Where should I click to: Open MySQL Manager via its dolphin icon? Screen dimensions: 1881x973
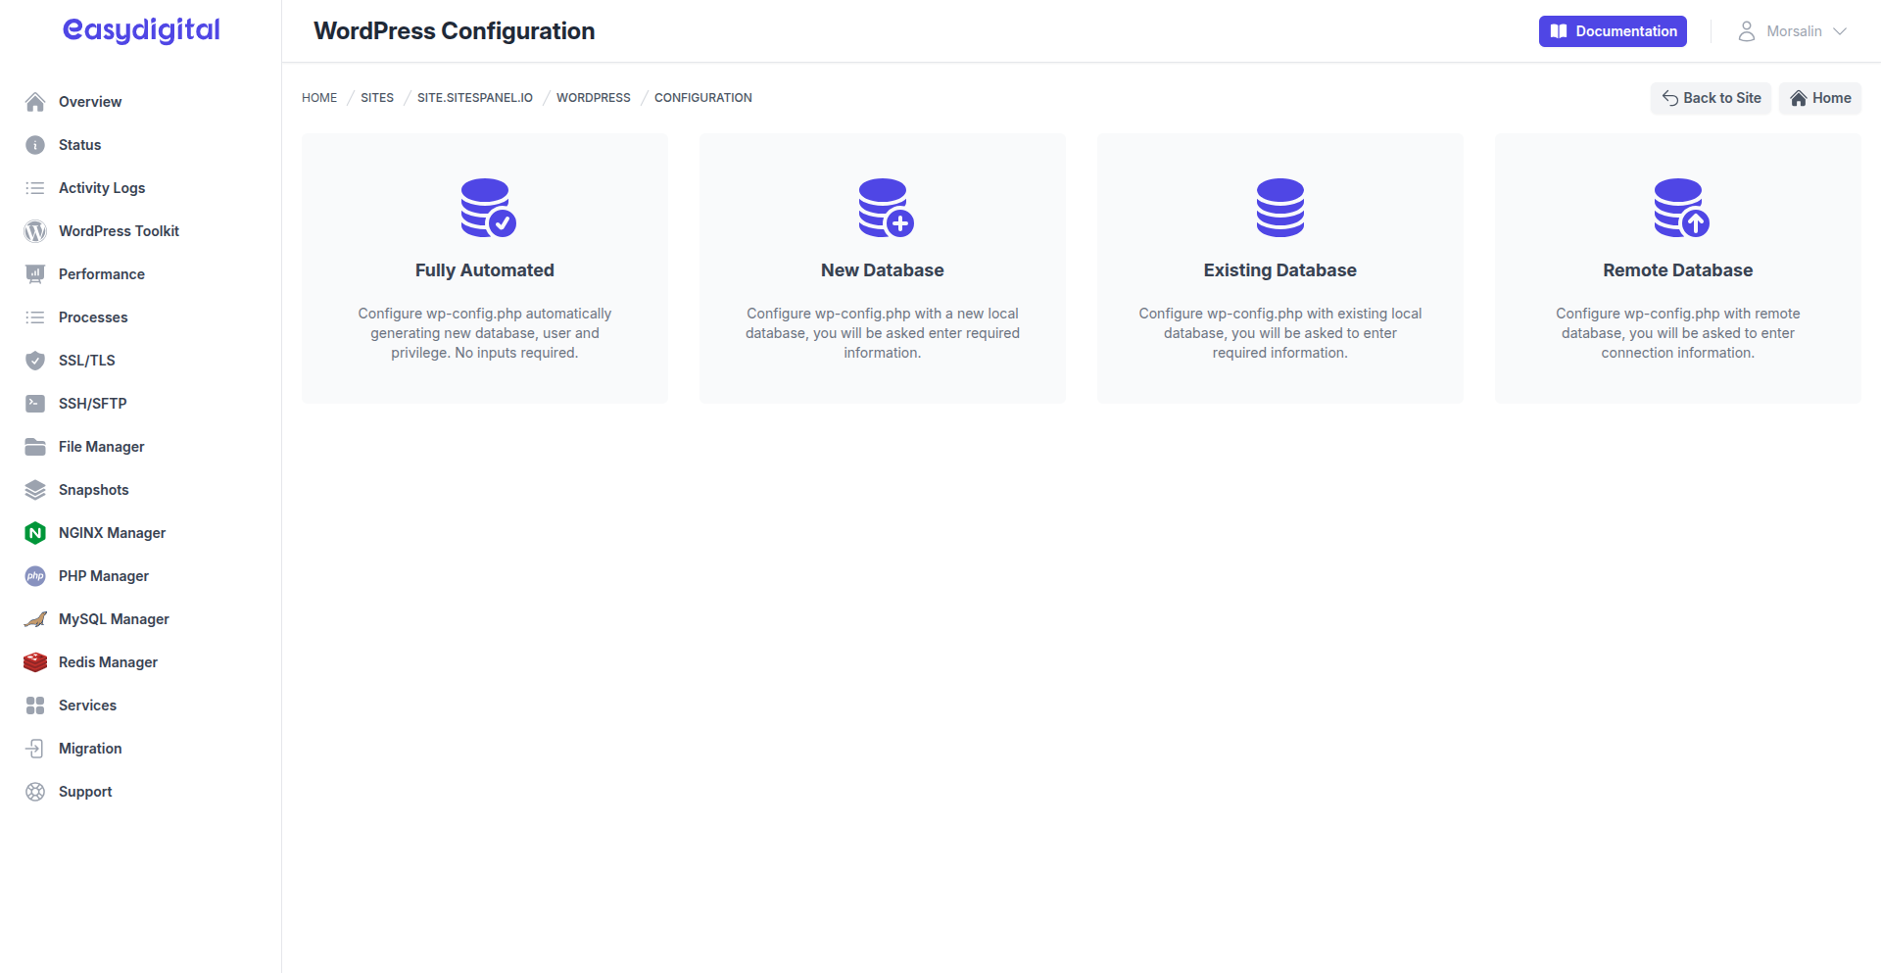(x=35, y=618)
